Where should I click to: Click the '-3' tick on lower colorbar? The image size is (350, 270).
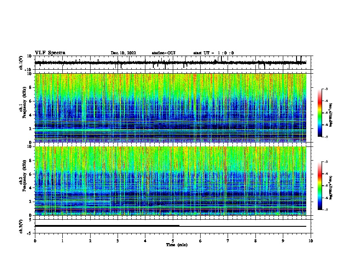(x=326, y=162)
